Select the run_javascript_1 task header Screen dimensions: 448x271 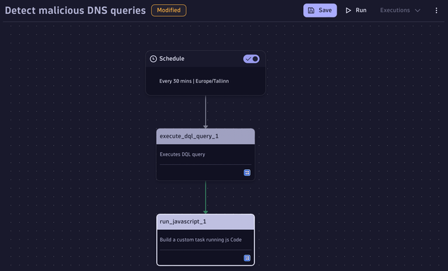[205, 221]
